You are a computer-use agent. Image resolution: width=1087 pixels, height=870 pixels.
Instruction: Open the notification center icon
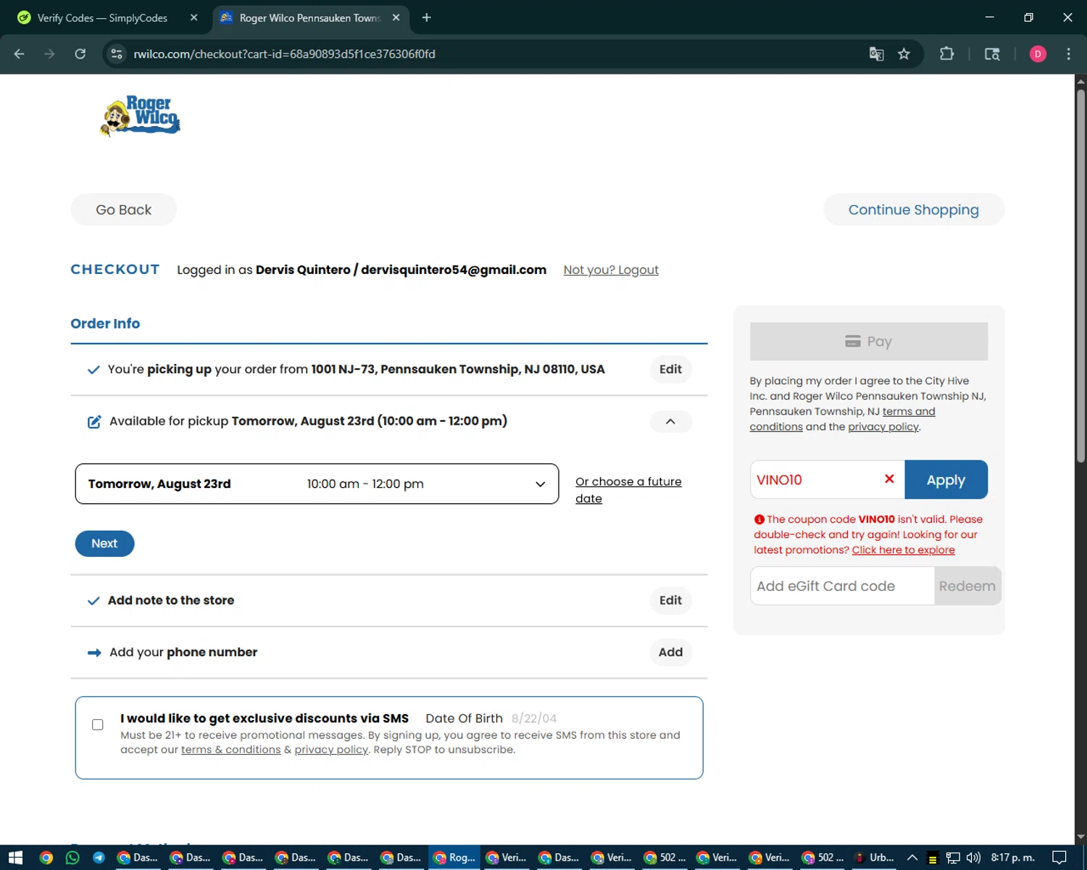click(x=1059, y=858)
